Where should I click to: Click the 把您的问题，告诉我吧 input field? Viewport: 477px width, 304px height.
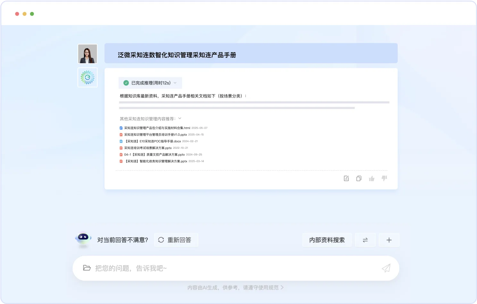(x=236, y=268)
